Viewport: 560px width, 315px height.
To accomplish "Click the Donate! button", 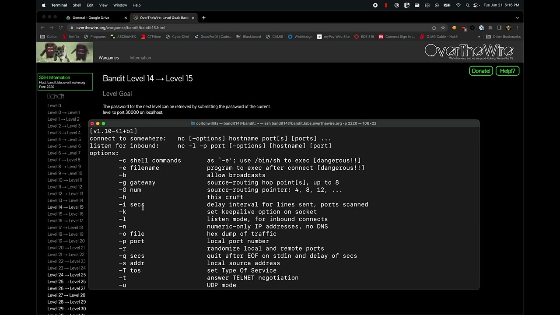I will pos(481,71).
